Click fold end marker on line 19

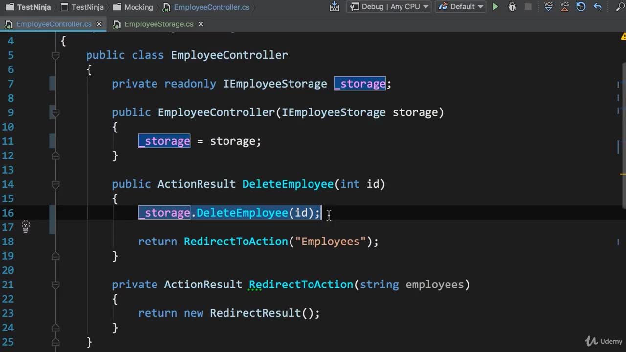(x=56, y=256)
